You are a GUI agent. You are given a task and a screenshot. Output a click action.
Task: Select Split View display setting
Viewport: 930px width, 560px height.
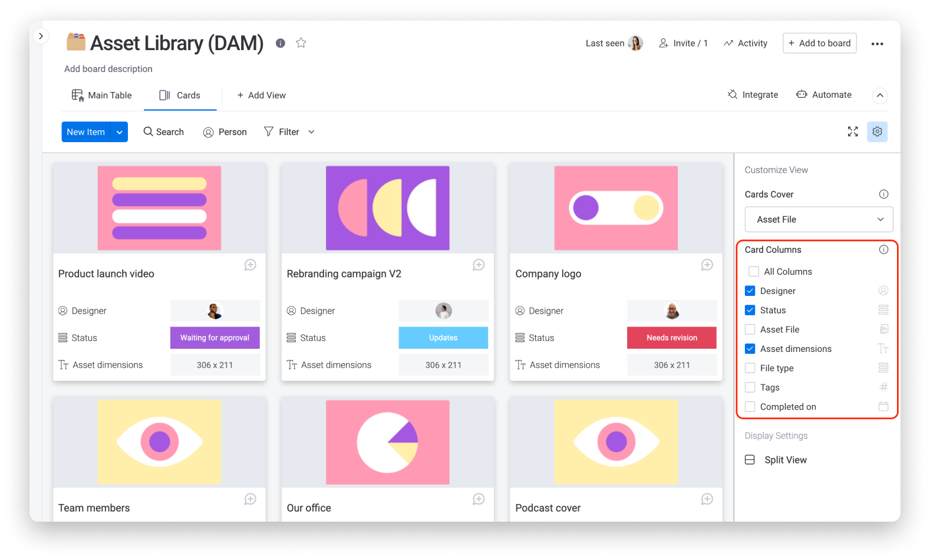776,460
